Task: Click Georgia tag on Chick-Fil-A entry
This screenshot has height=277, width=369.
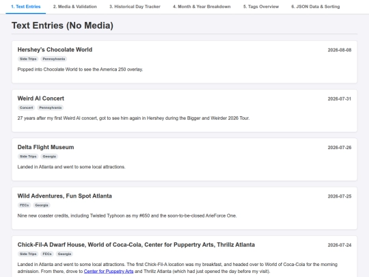Action: click(64, 254)
